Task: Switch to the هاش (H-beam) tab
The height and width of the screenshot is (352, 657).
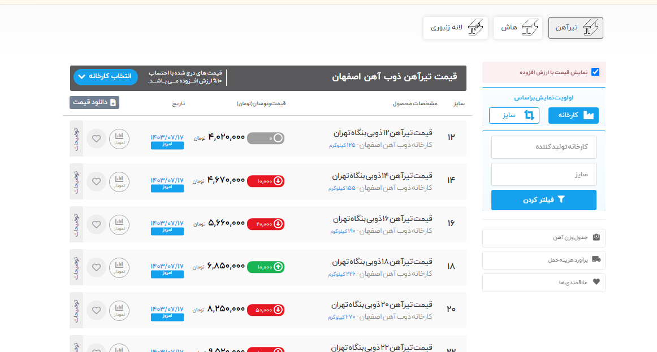Action: click(517, 28)
